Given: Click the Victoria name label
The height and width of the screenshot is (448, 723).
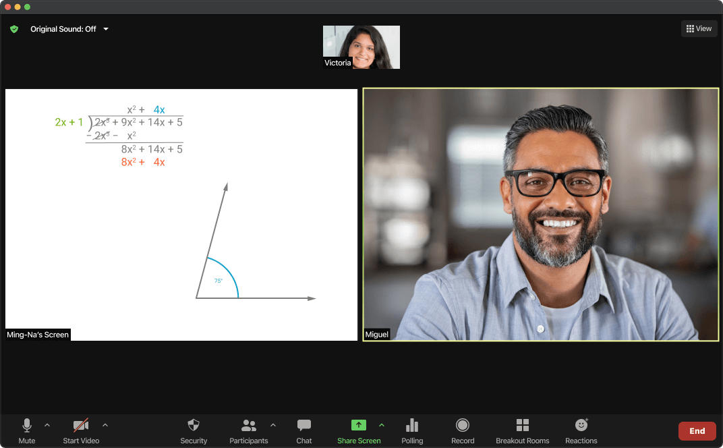Looking at the screenshot, I should pos(337,63).
